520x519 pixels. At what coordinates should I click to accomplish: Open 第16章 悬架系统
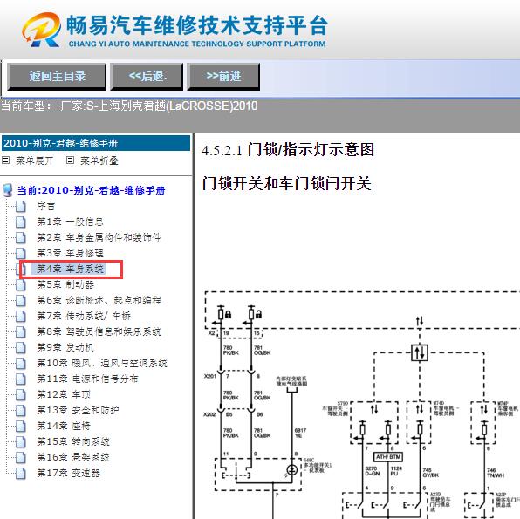(73, 457)
